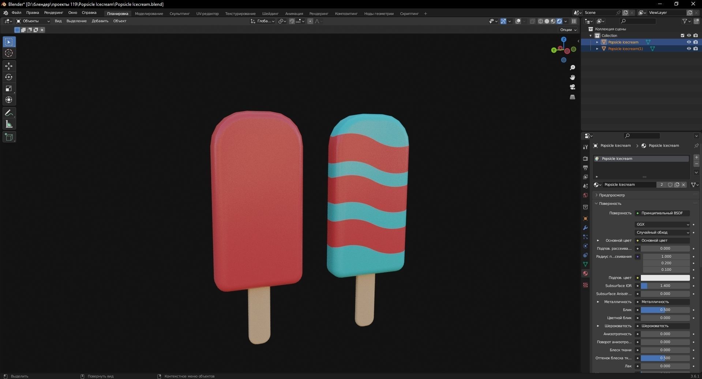Click the Подпов. цвет color swatch
702x379 pixels.
(665, 278)
